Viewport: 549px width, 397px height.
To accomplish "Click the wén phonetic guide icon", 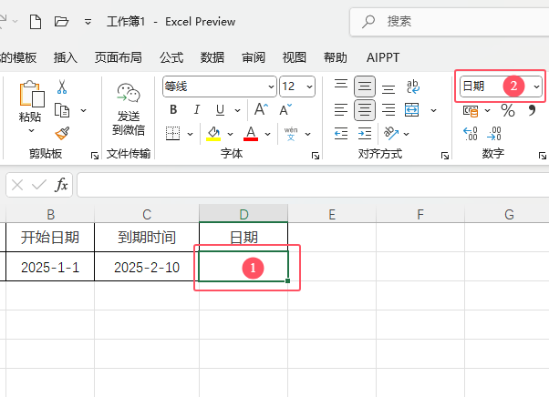I will pos(291,134).
